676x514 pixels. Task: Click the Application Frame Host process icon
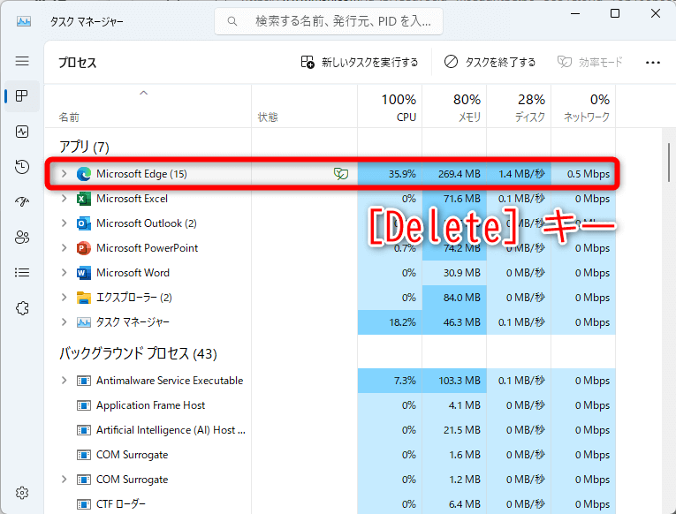[x=84, y=405]
